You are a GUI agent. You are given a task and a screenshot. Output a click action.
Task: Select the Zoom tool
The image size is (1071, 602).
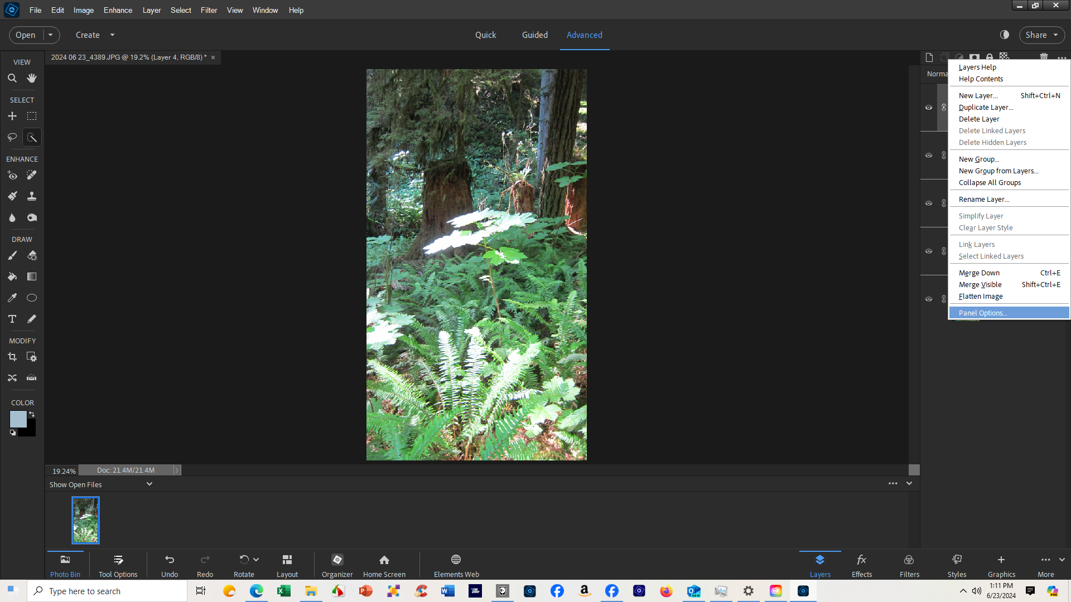pyautogui.click(x=12, y=78)
